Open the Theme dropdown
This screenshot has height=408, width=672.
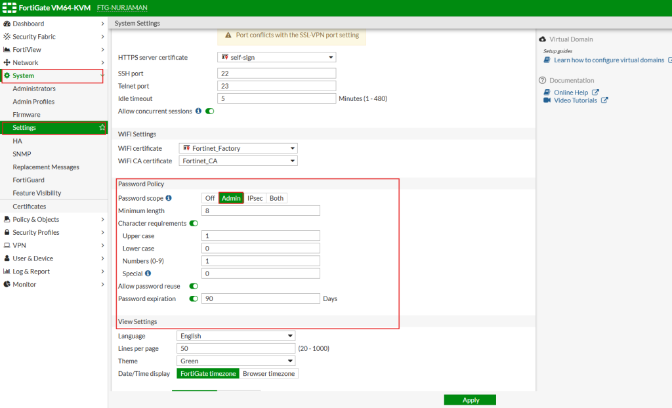[x=236, y=361]
